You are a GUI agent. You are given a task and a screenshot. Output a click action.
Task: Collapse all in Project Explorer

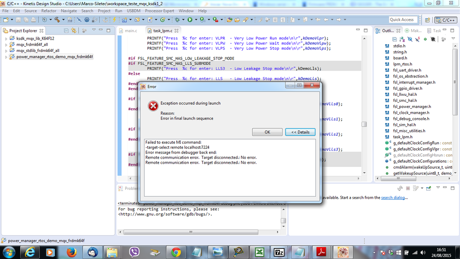click(66, 30)
